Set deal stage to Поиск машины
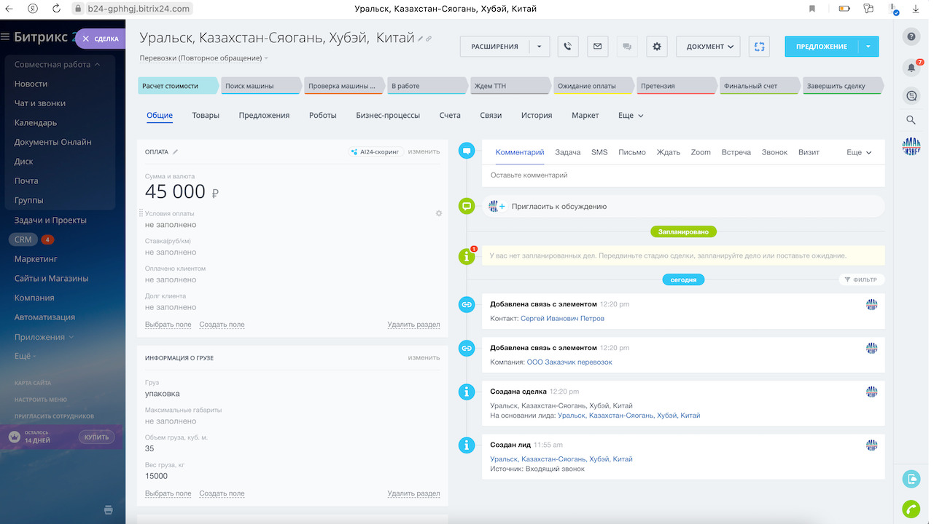The height and width of the screenshot is (524, 934). [259, 86]
